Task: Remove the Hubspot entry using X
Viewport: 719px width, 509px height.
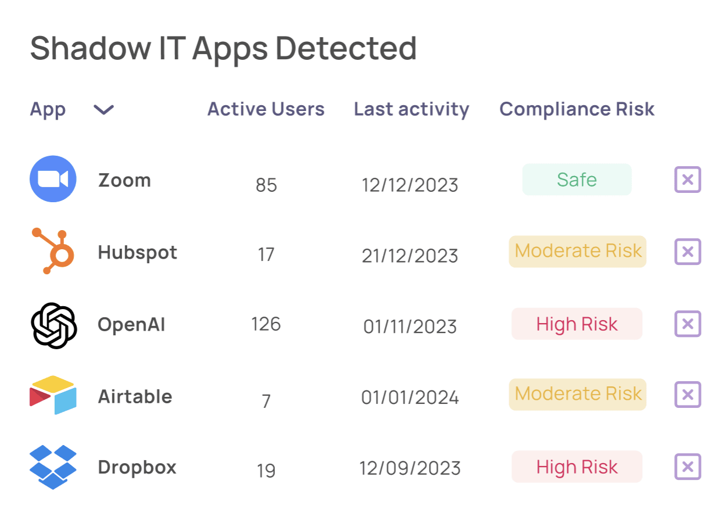Action: point(688,252)
